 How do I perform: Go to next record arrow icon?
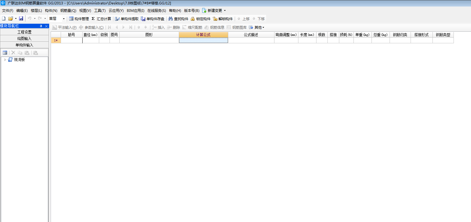pos(123,27)
